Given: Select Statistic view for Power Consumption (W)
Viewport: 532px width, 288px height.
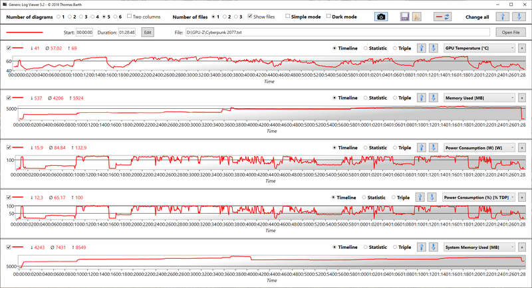Looking at the screenshot, I should click(x=365, y=147).
